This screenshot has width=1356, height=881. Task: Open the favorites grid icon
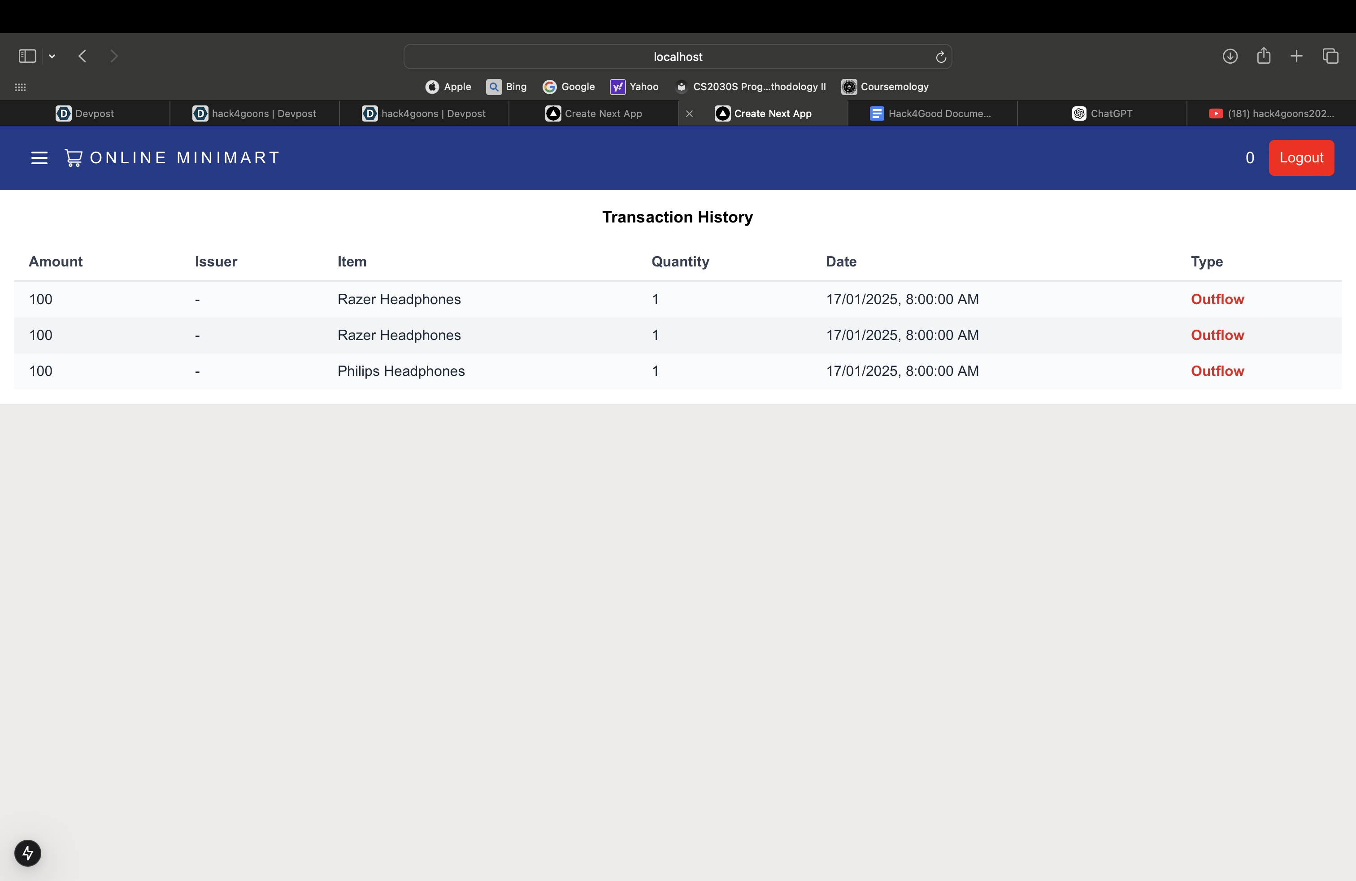pyautogui.click(x=21, y=87)
